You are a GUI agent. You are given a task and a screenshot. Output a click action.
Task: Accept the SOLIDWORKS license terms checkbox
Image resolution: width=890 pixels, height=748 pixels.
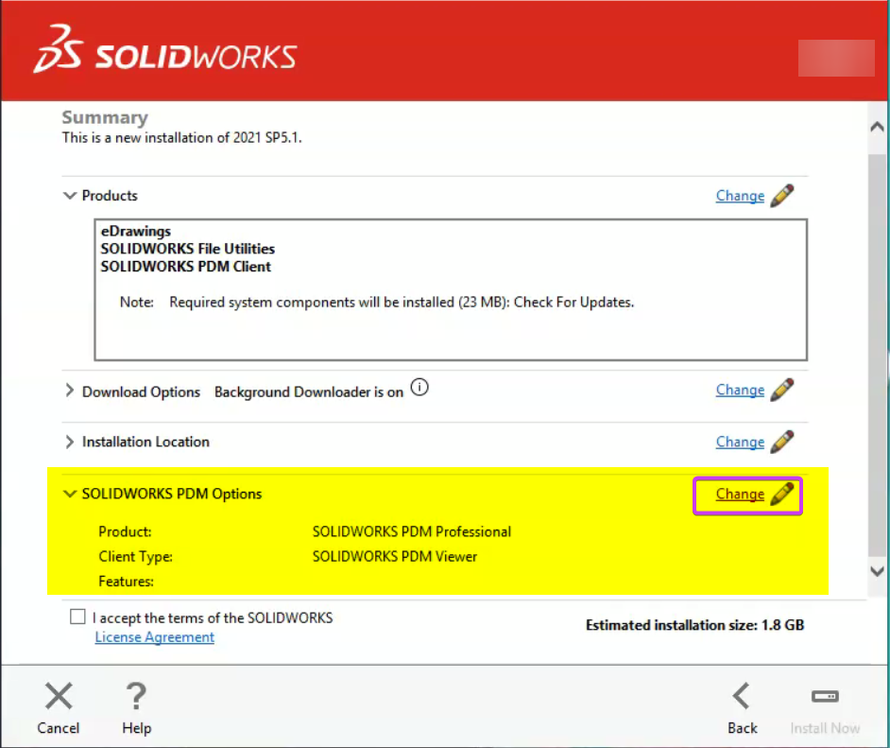tap(77, 617)
